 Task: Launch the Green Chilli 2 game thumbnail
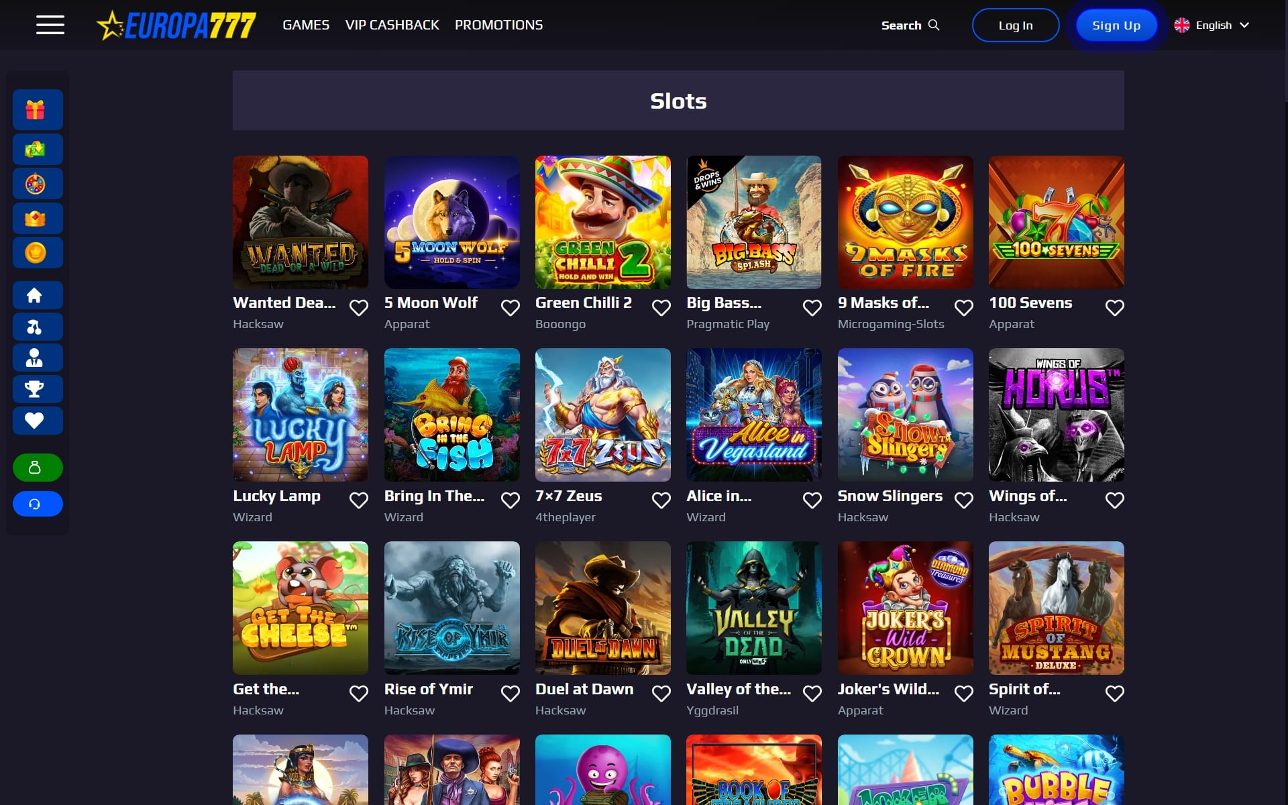click(603, 222)
